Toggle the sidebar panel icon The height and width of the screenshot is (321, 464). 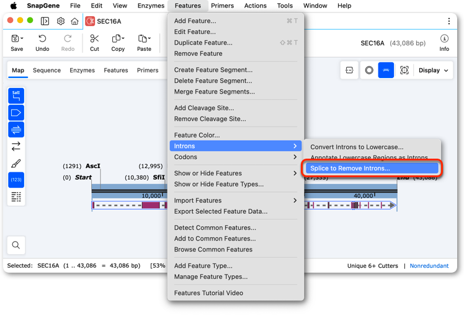coord(45,21)
